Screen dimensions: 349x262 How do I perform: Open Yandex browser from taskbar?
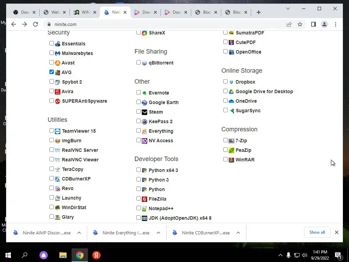click(96, 255)
